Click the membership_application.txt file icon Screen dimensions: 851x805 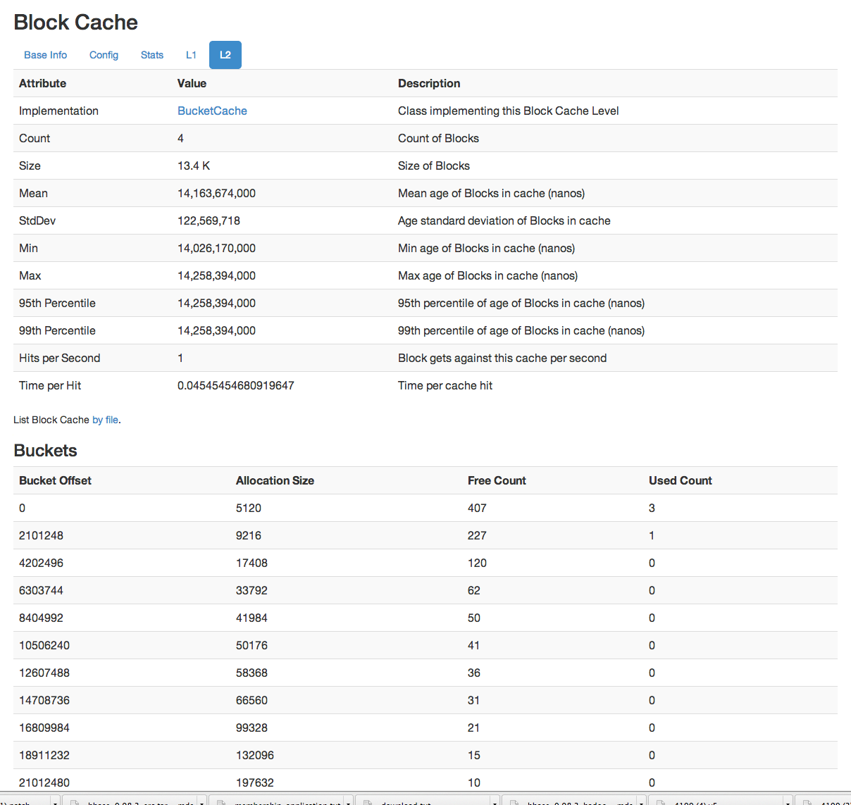221,801
